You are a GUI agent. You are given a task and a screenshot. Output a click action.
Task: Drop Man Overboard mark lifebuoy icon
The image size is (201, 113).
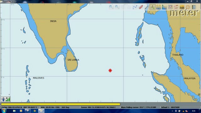pyautogui.click(x=188, y=7)
